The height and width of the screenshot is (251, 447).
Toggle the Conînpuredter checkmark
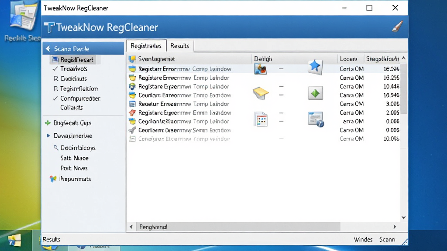tap(55, 98)
